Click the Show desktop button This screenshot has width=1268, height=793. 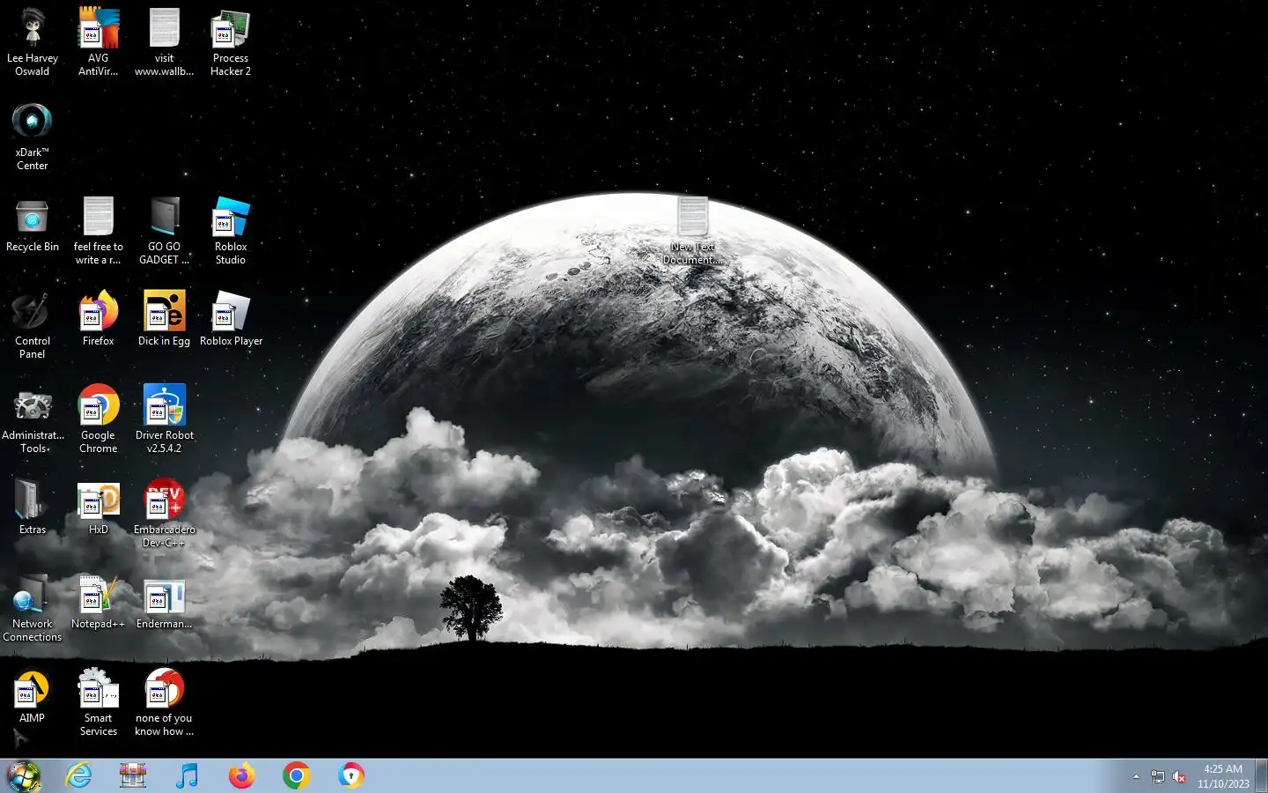1261,776
